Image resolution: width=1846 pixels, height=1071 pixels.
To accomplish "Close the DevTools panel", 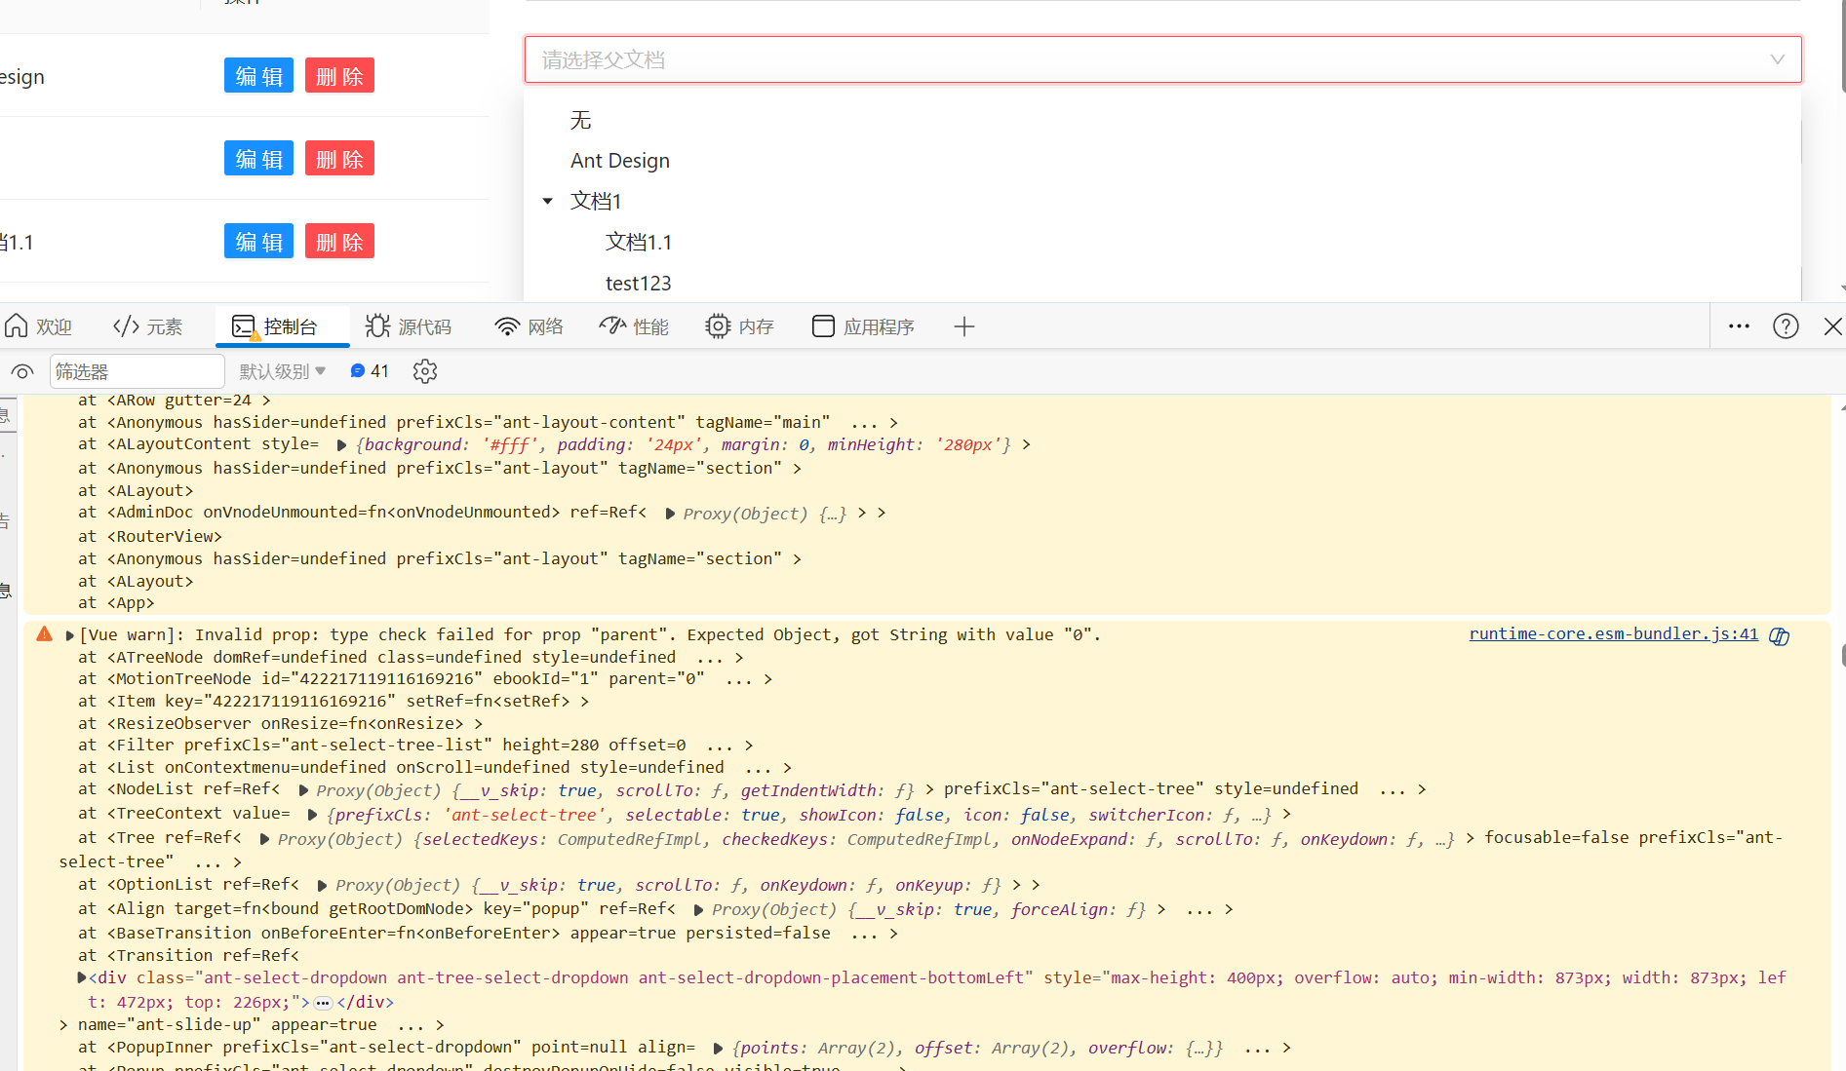I will pos(1832,326).
